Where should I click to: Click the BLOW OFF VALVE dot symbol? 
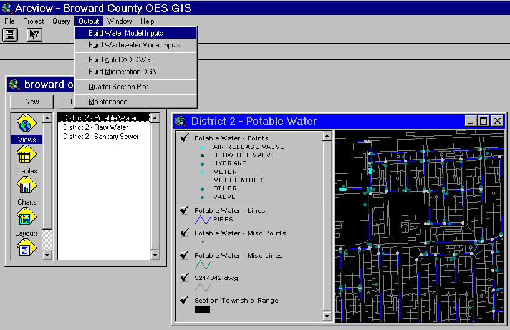tap(202, 155)
